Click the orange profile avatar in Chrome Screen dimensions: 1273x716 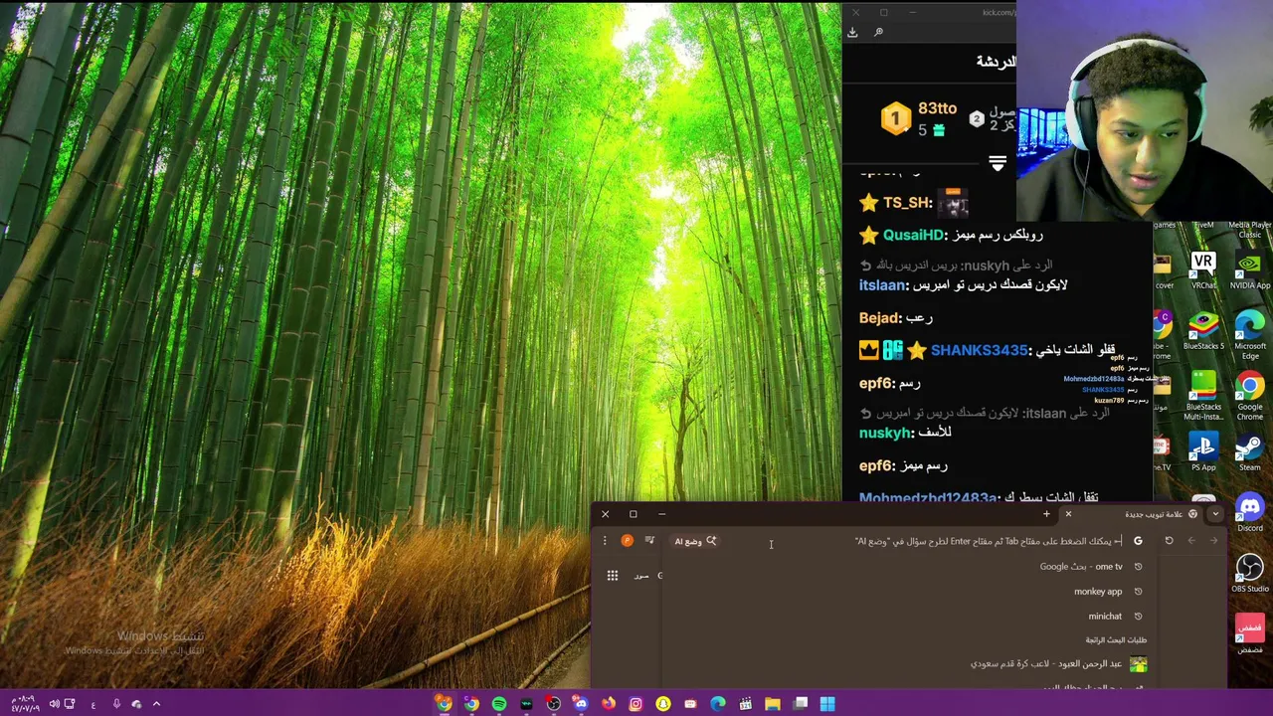click(x=627, y=541)
